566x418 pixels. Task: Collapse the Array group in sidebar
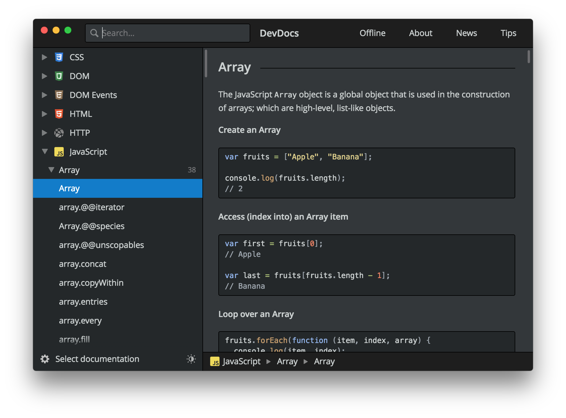coord(51,170)
